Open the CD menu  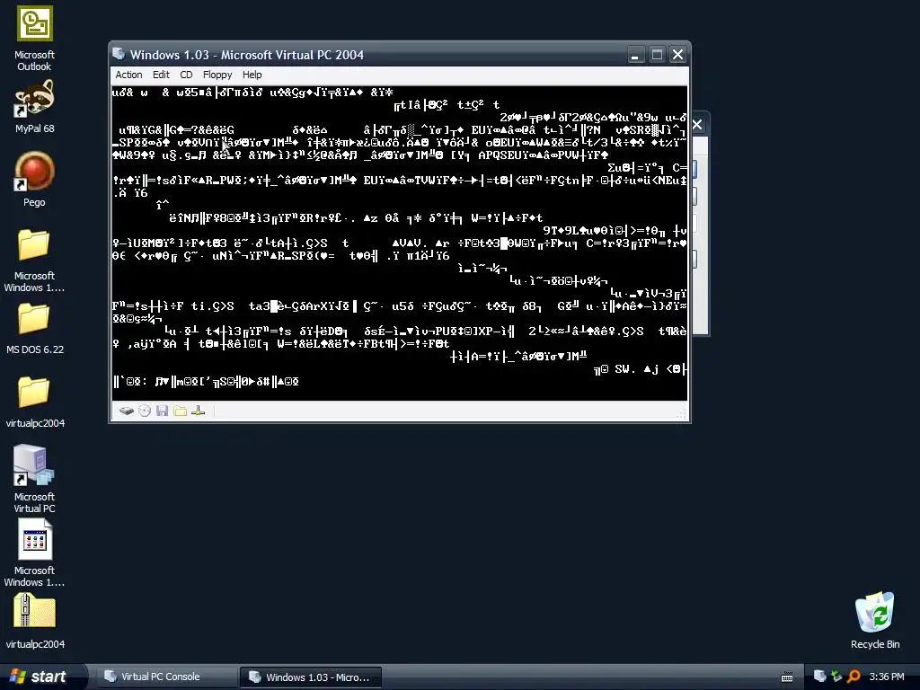pyautogui.click(x=186, y=75)
